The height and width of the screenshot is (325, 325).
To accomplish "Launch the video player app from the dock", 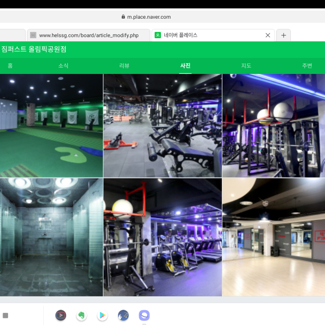I will (61, 316).
